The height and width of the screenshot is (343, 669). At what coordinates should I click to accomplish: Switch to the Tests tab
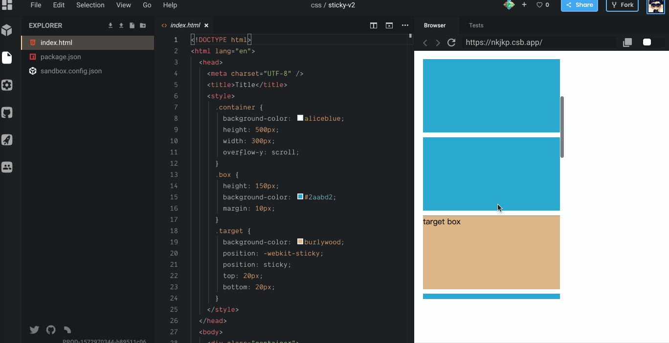point(476,25)
